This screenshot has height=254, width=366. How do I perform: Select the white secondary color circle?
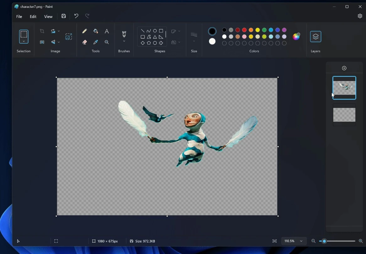click(212, 42)
